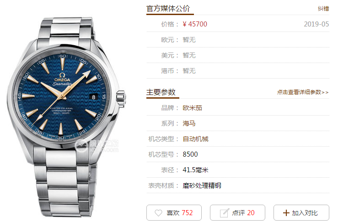Click the 喜欢 752 button
Image resolution: width=338 pixels, height=222 pixels.
point(174,212)
